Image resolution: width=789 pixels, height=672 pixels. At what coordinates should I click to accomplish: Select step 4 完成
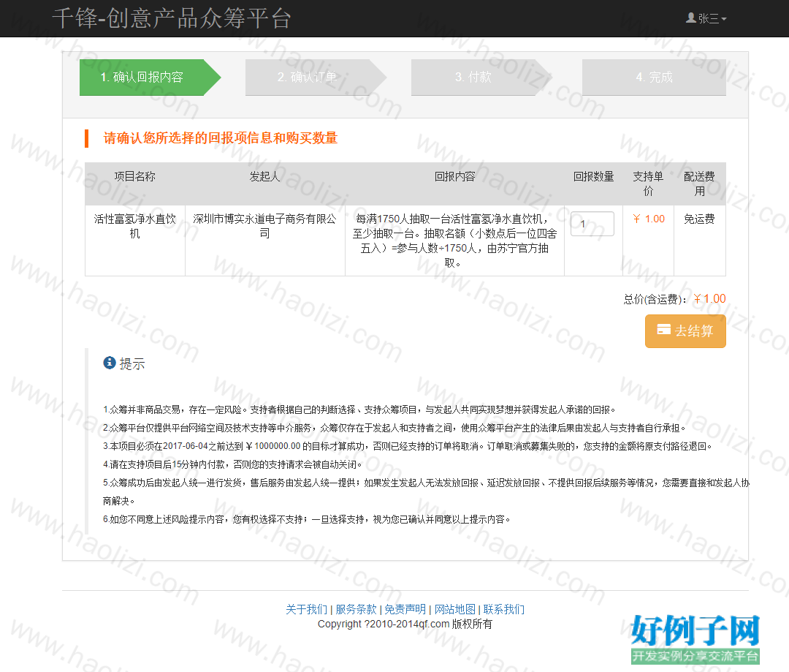[654, 77]
